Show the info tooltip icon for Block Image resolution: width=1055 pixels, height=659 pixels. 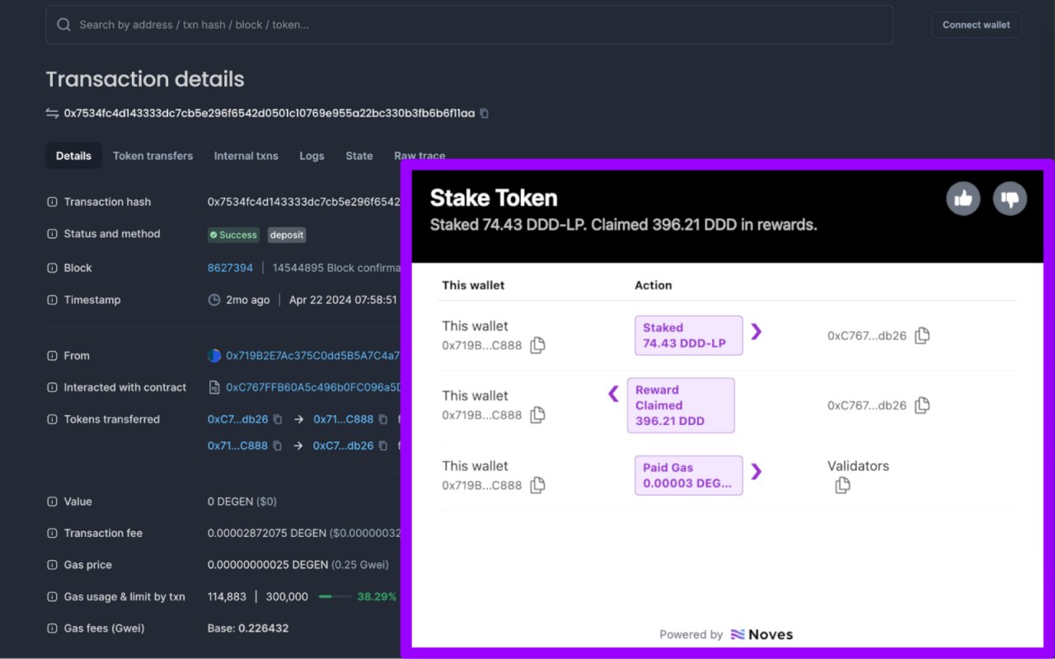[52, 268]
